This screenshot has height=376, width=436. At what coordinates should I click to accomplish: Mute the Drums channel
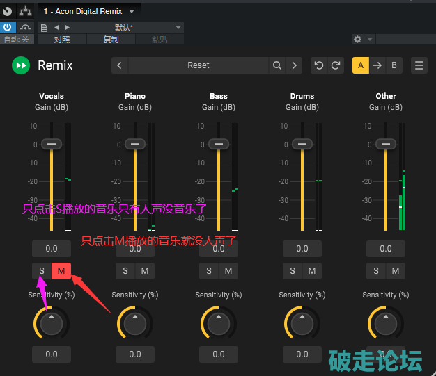point(312,271)
